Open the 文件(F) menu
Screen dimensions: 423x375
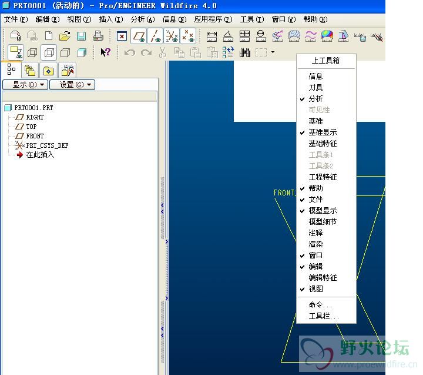(16, 19)
